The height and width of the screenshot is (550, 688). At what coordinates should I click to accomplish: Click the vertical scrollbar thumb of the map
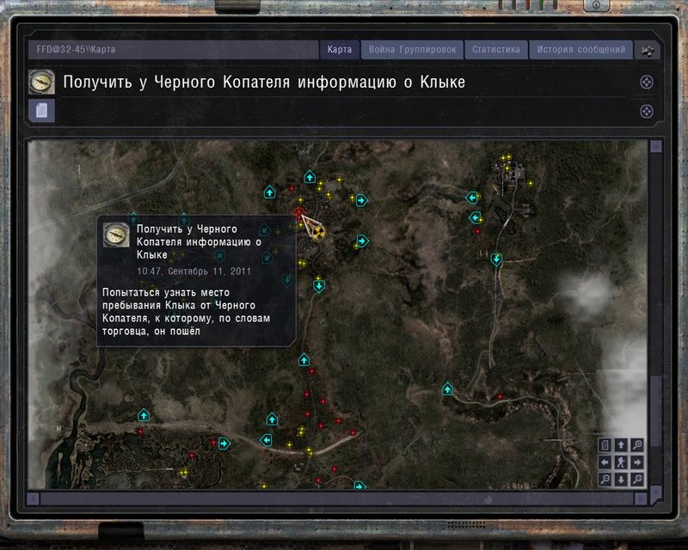(656, 412)
